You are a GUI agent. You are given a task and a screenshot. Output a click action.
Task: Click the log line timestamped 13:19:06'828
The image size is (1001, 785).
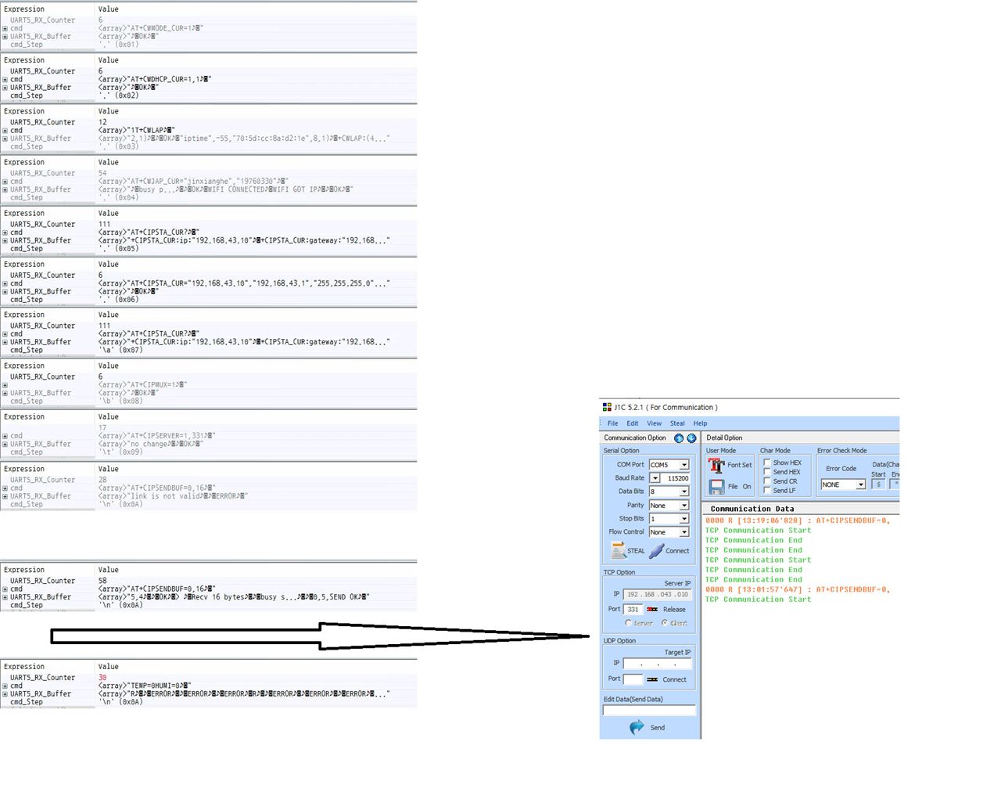click(x=798, y=520)
